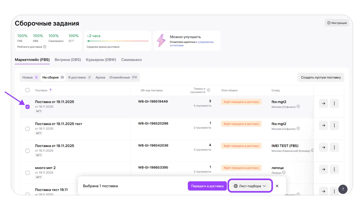Click the average delivery time progress bar
364x210 pixels.
(x=118, y=41)
